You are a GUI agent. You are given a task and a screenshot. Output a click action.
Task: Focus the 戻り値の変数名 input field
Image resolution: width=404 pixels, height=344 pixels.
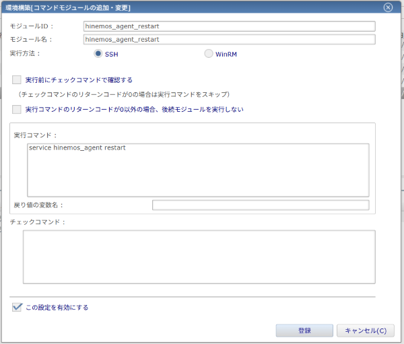[x=261, y=205]
